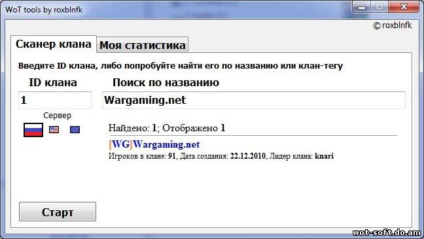Click the clan leader name knari
The image size is (424, 239).
click(325, 156)
